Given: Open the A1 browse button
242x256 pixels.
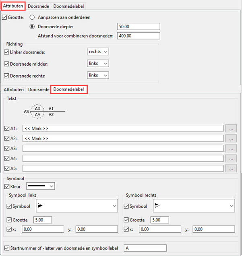Looking at the screenshot, I should point(231,128).
